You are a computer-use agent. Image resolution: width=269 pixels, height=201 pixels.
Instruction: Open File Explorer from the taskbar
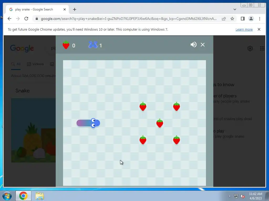tap(40, 196)
